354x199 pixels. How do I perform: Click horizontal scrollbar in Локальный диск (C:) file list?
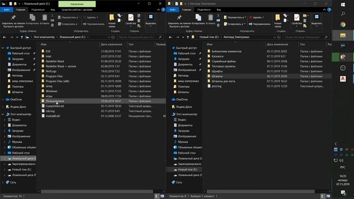coord(97,191)
